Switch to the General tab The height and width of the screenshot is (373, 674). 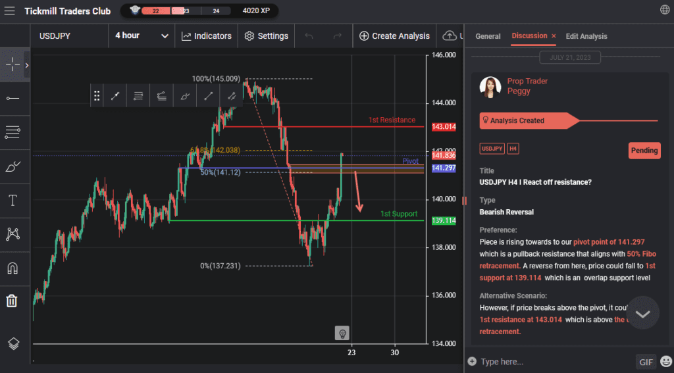(488, 37)
